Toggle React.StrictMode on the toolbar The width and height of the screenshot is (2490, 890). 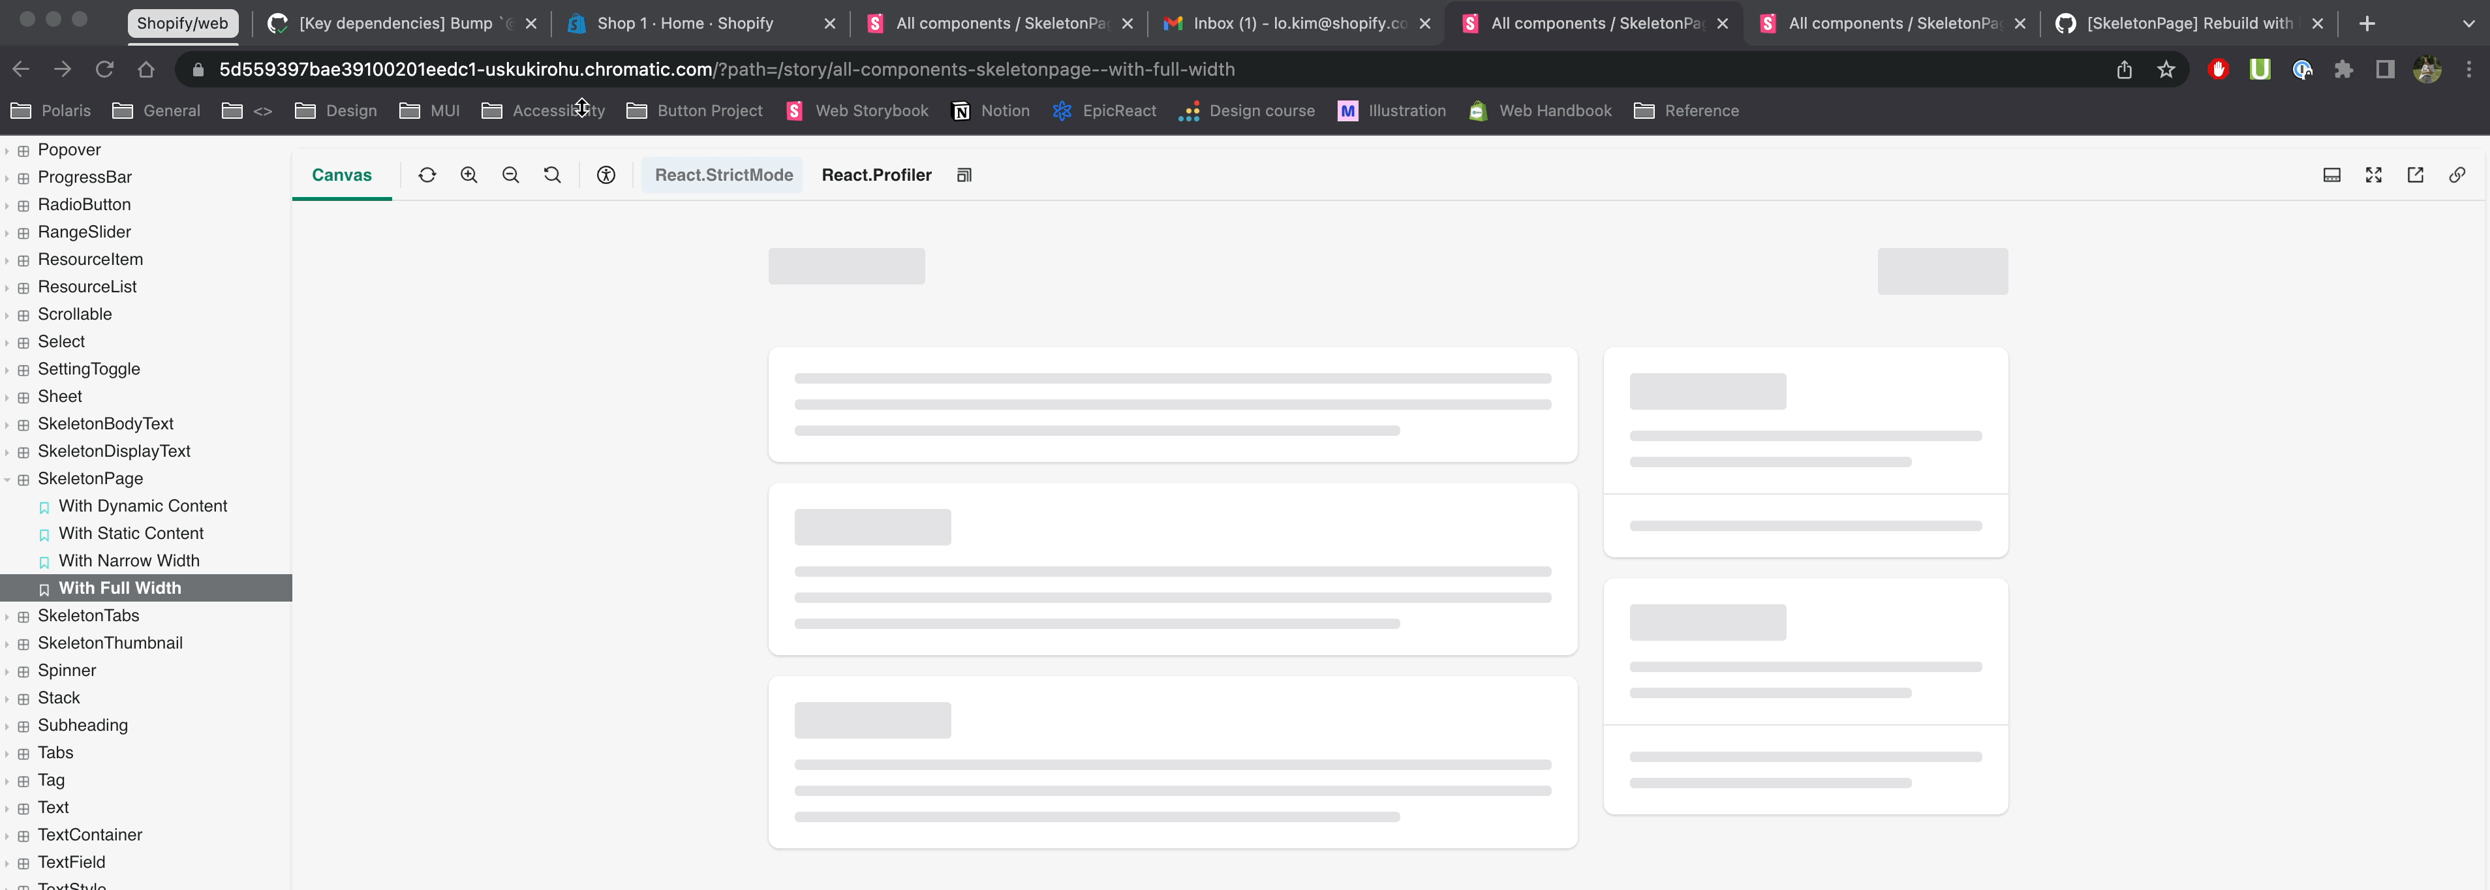pos(723,175)
